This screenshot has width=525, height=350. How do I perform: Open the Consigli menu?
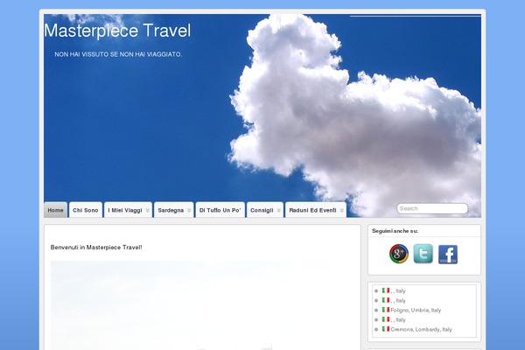(x=265, y=210)
